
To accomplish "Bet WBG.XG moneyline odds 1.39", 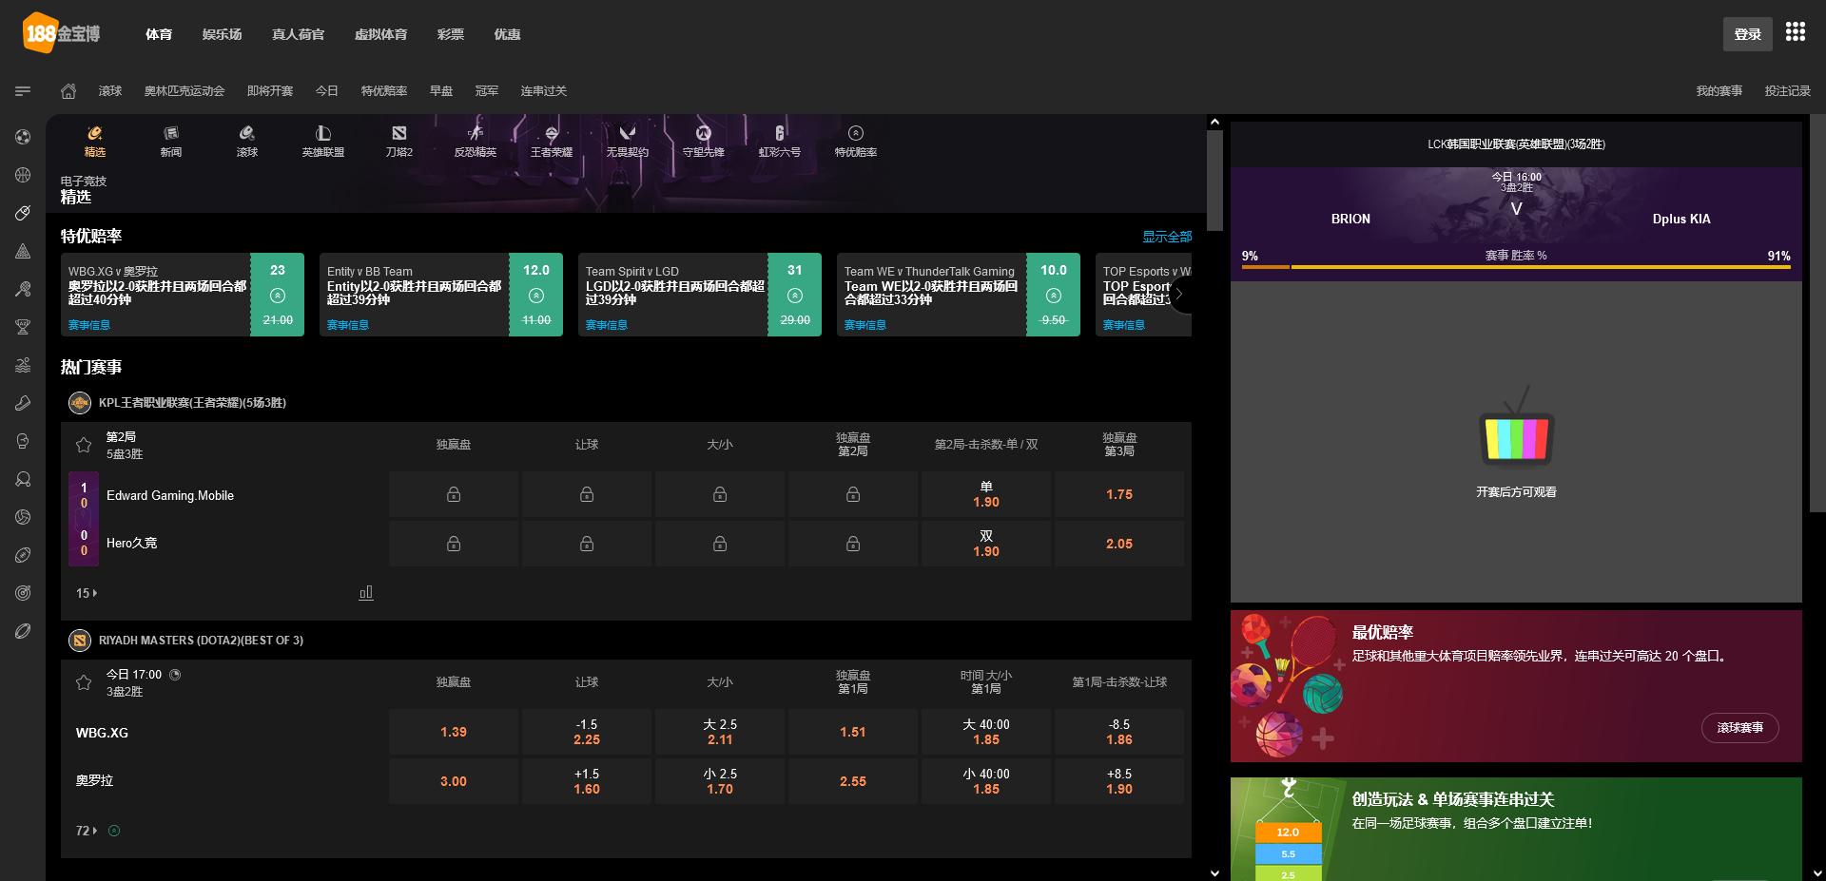I will click(454, 732).
